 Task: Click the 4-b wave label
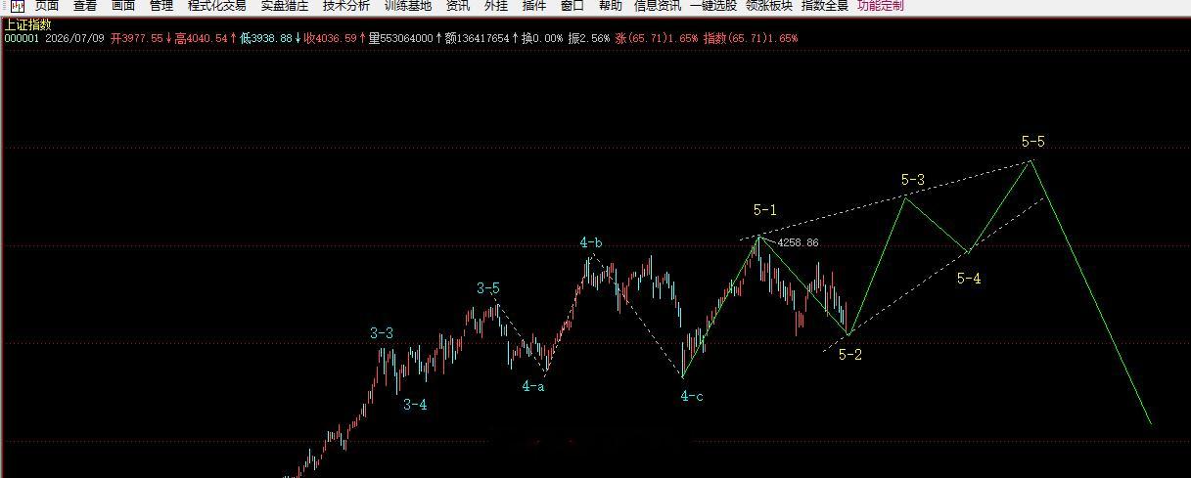click(591, 242)
